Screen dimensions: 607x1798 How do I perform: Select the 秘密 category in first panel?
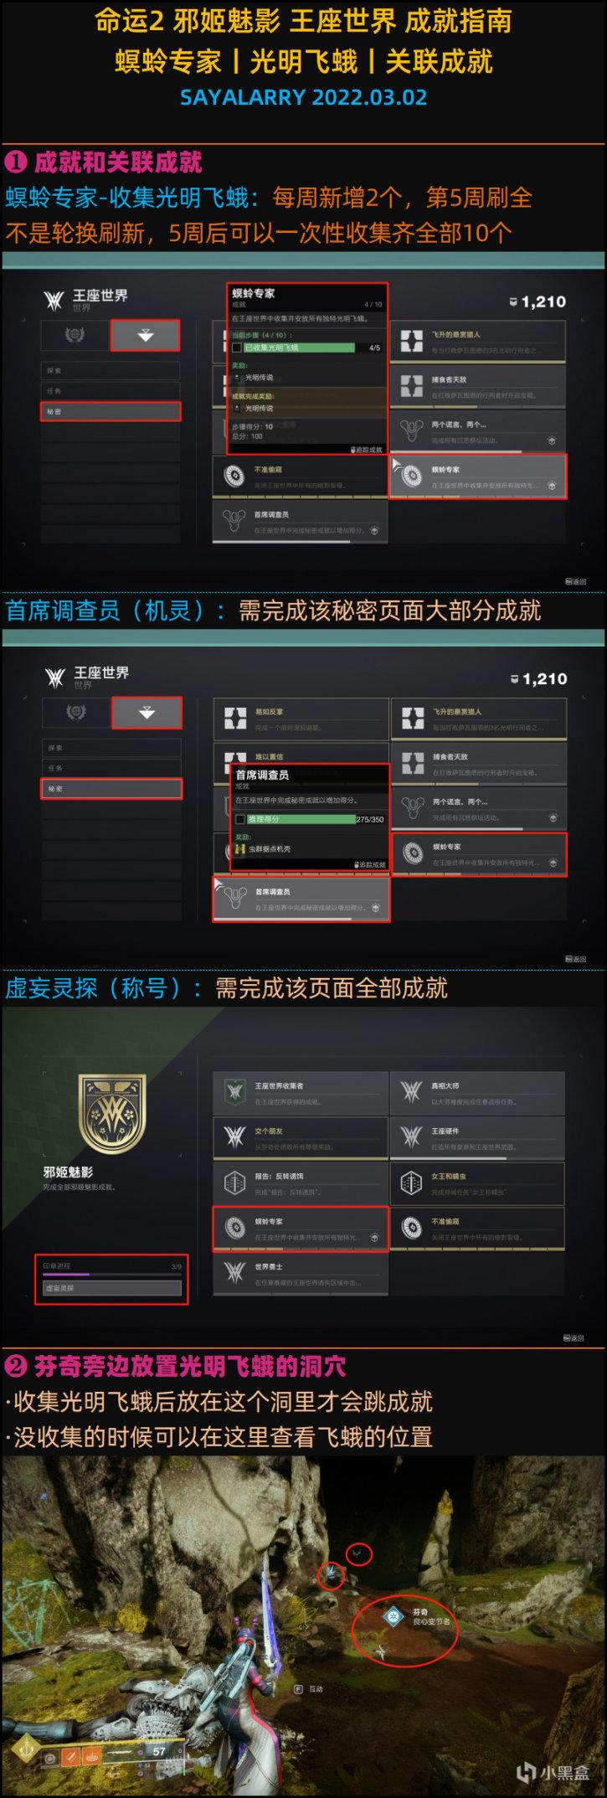[111, 411]
